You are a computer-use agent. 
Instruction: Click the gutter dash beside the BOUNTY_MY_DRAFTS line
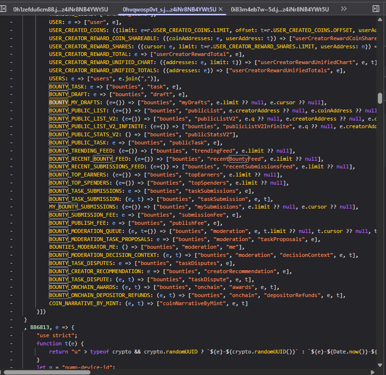(11, 102)
